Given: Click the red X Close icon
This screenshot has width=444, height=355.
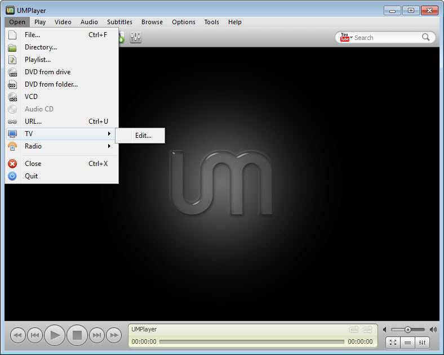Looking at the screenshot, I should tap(12, 164).
